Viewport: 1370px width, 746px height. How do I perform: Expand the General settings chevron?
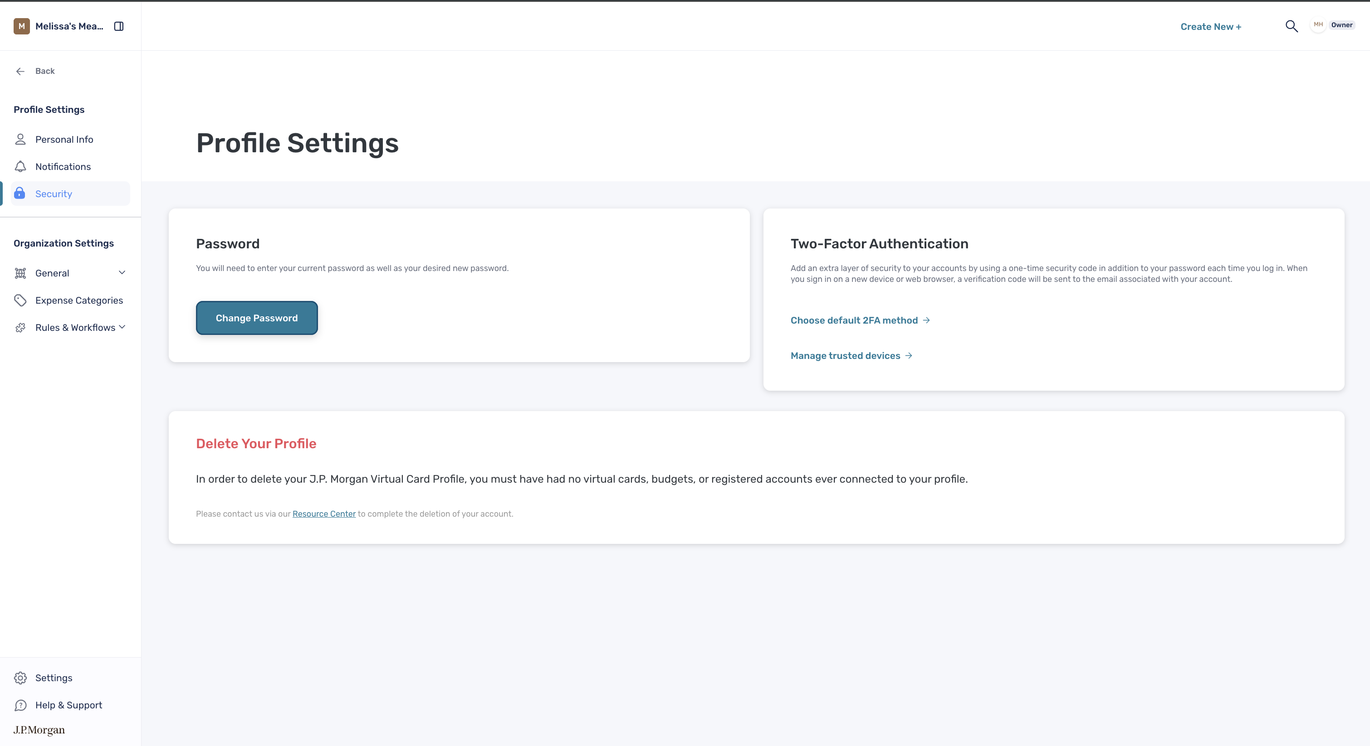[x=122, y=272]
